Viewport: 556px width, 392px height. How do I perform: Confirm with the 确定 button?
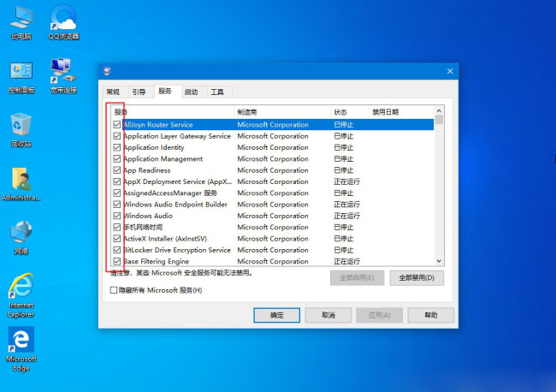(x=277, y=315)
